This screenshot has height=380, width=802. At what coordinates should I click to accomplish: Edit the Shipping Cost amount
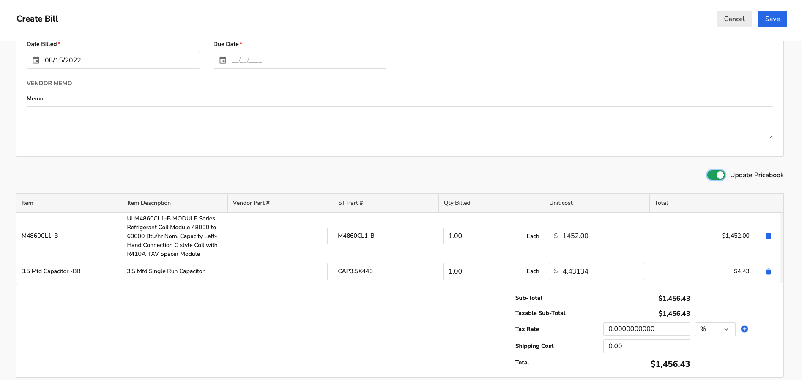[646, 346]
